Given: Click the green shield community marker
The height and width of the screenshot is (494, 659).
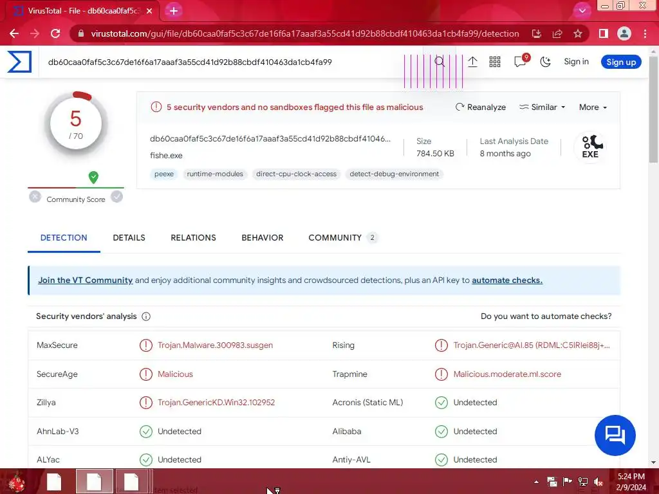Looking at the screenshot, I should [93, 178].
